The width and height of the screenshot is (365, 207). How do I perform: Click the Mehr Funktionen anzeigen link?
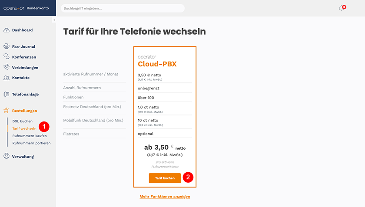click(165, 197)
